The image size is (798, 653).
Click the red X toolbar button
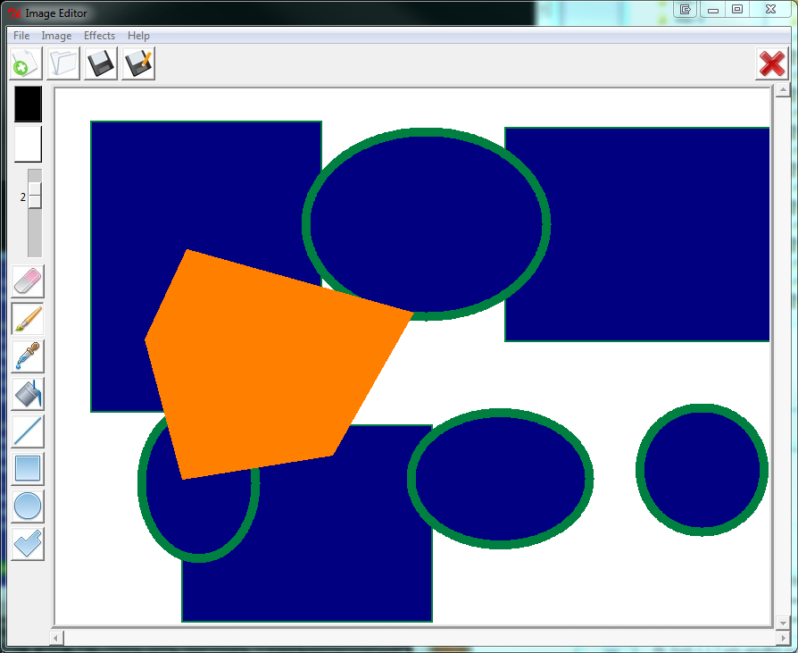pyautogui.click(x=772, y=63)
